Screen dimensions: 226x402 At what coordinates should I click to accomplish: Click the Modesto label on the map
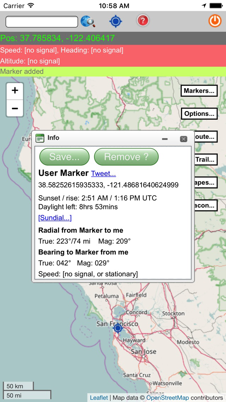(188, 342)
